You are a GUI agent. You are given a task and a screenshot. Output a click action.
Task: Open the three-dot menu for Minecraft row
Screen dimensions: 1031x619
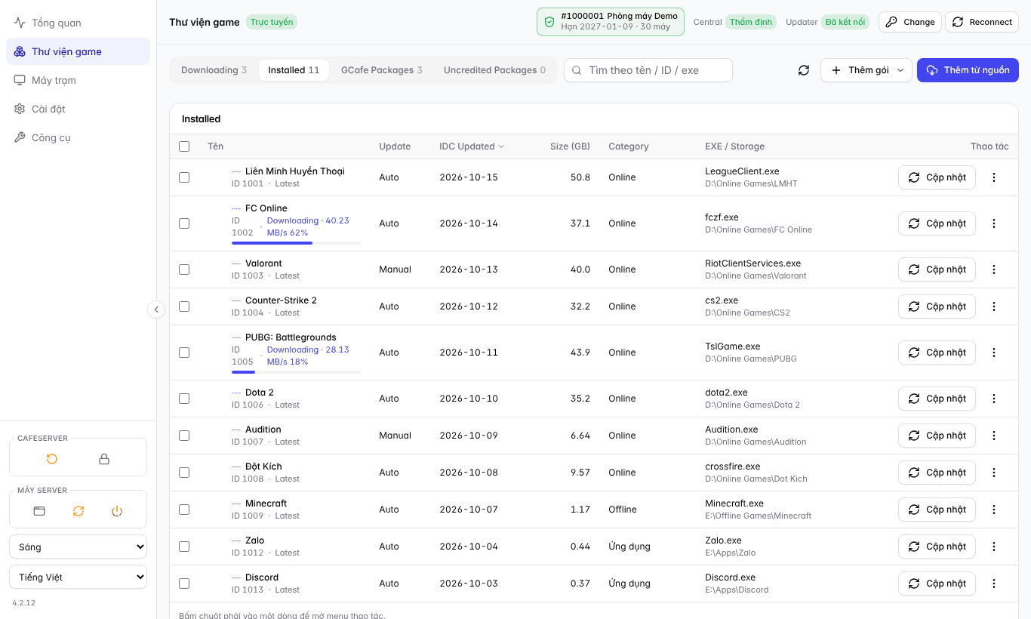click(993, 510)
